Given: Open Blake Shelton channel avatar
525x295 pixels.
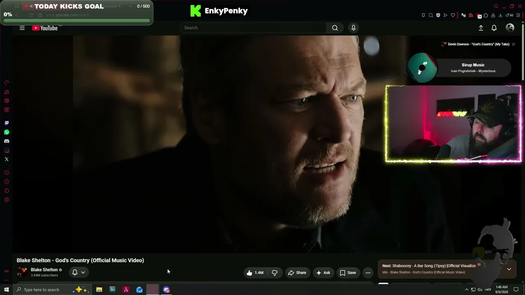Looking at the screenshot, I should (22, 272).
